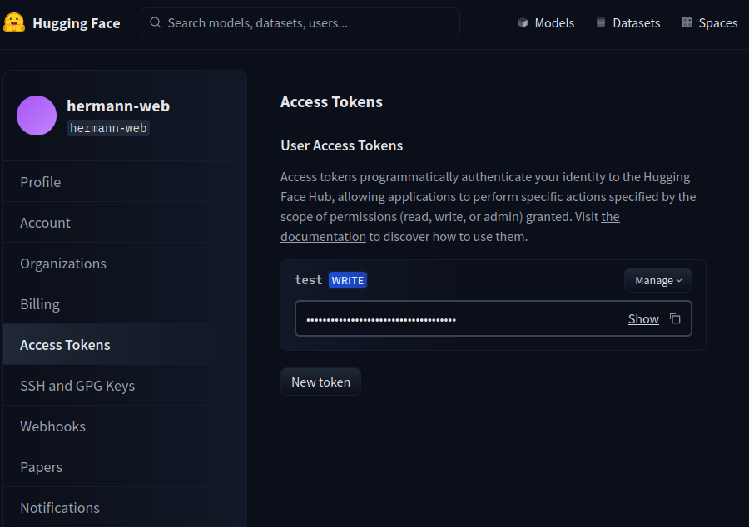This screenshot has width=749, height=527.
Task: Go to the Notifications settings
Action: (x=59, y=507)
